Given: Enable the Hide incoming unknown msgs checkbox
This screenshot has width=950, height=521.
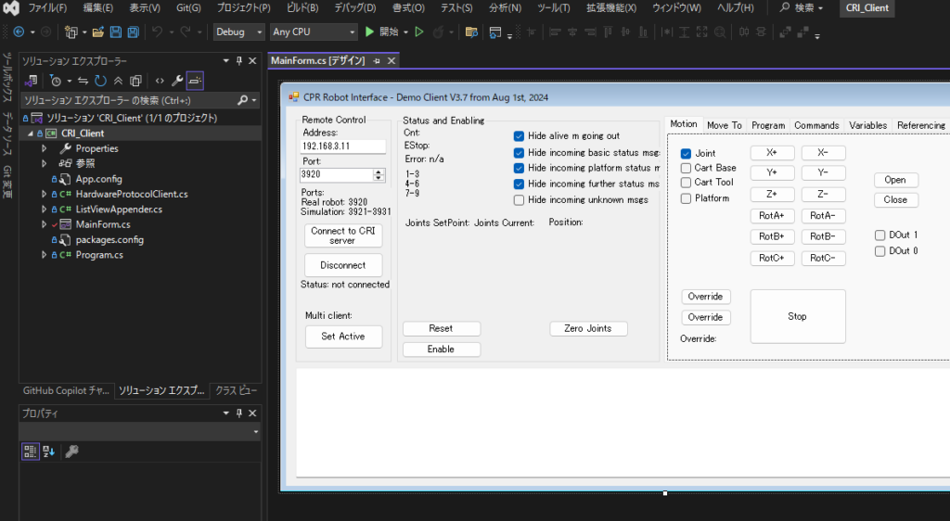Looking at the screenshot, I should [519, 199].
